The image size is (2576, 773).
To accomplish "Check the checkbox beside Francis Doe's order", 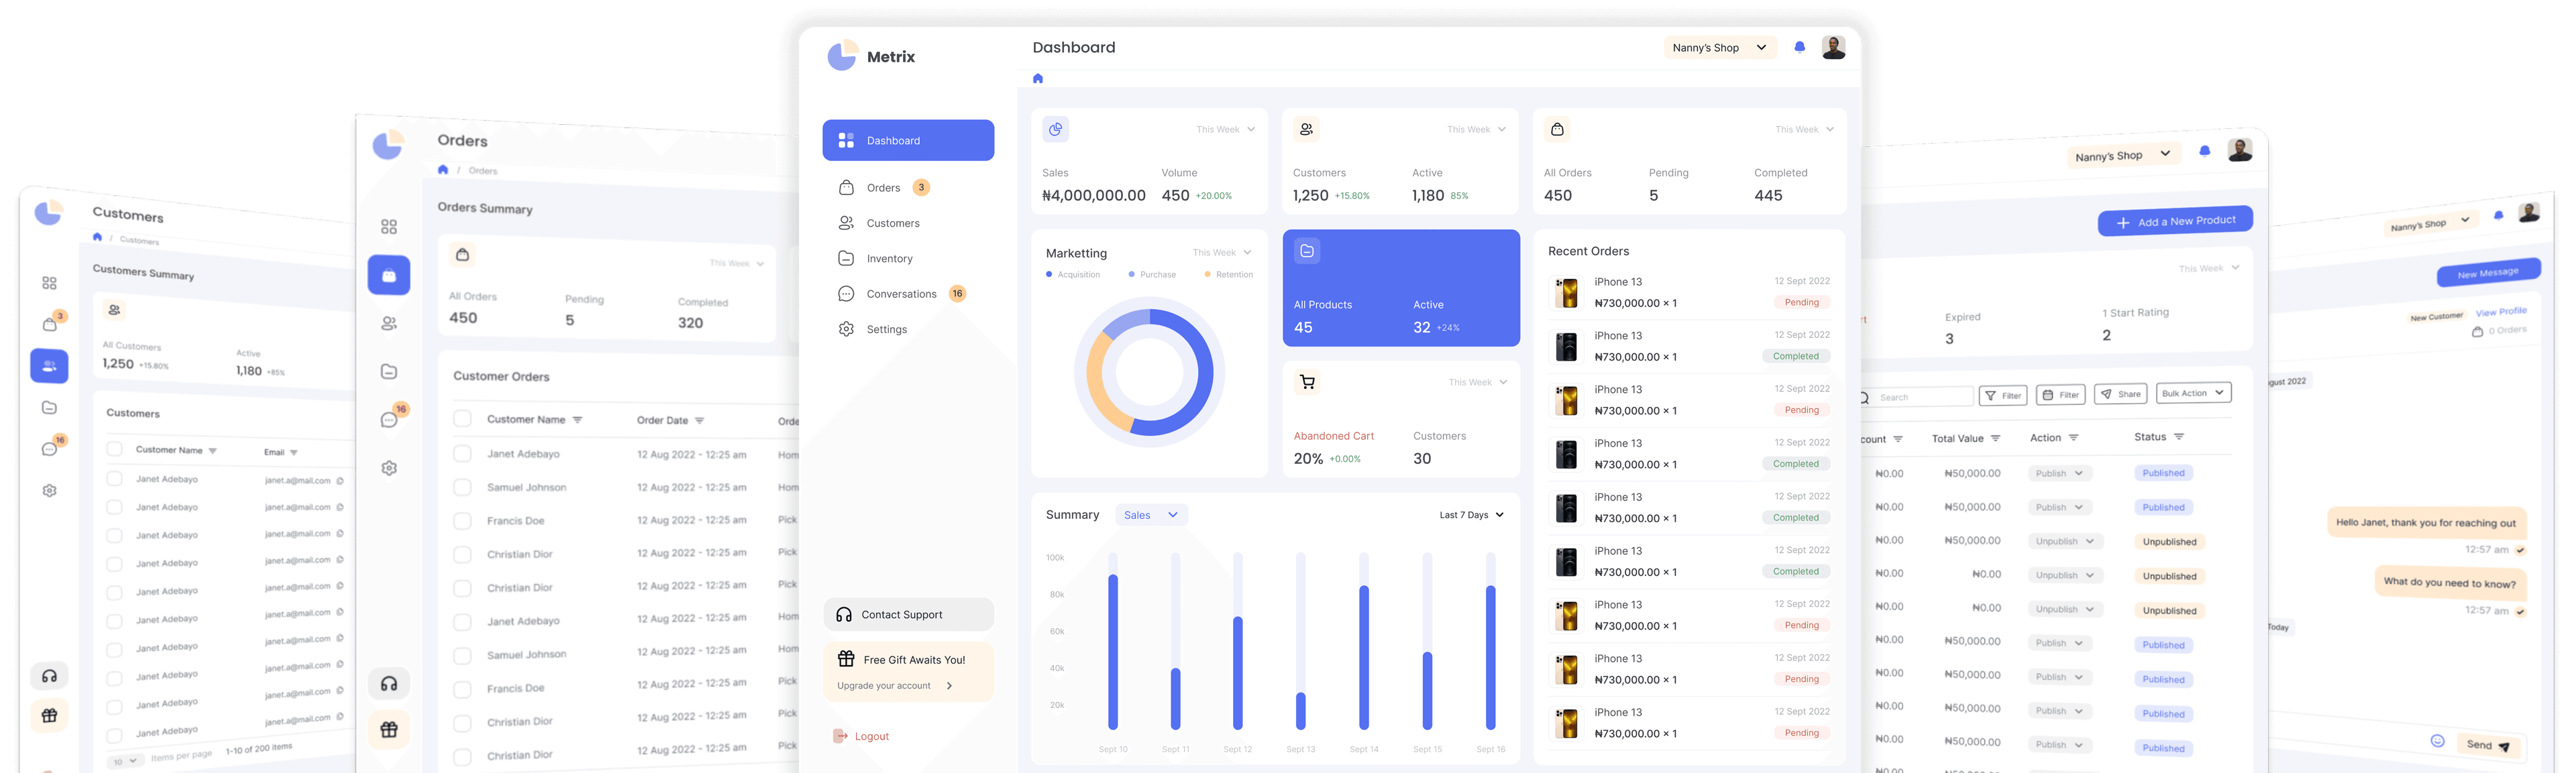I will tap(462, 520).
